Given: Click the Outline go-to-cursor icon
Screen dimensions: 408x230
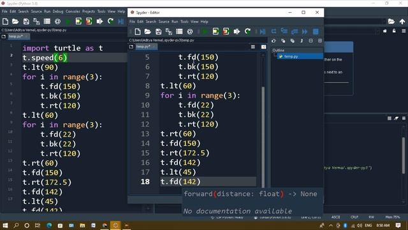Looking at the screenshot, I should (273, 41).
